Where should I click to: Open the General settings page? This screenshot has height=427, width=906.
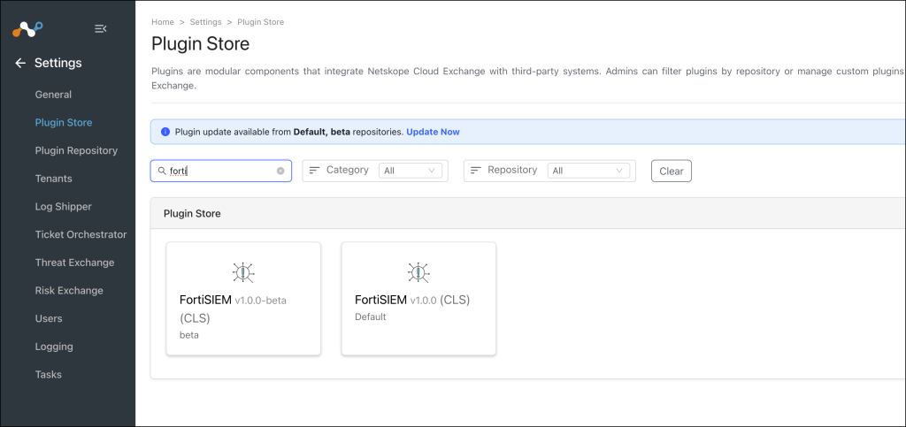(x=53, y=95)
